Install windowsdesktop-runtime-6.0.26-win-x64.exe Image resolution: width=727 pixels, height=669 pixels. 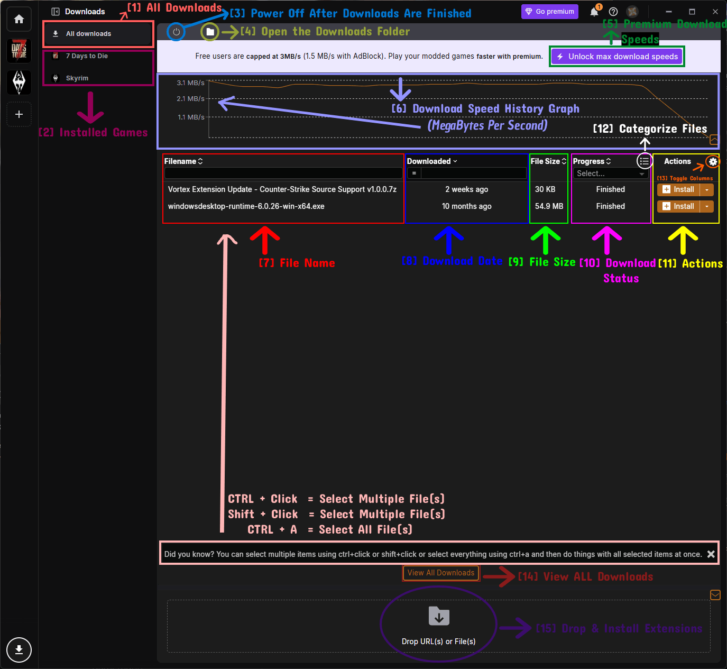point(678,206)
